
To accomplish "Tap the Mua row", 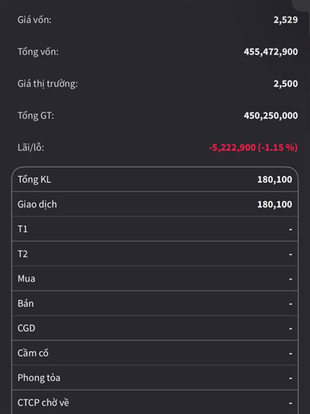I will click(x=155, y=278).
